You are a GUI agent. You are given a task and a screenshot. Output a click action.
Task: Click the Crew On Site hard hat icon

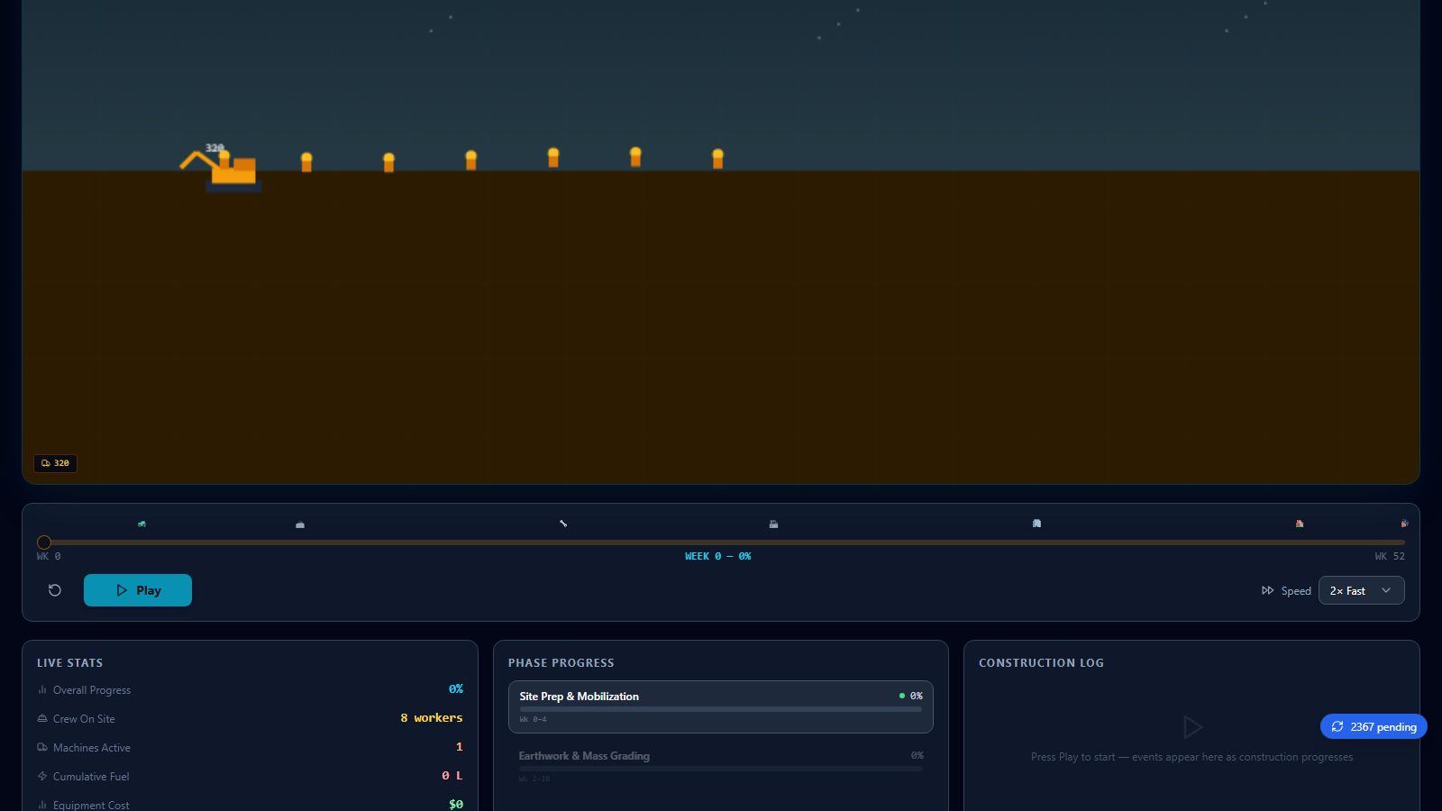point(42,718)
